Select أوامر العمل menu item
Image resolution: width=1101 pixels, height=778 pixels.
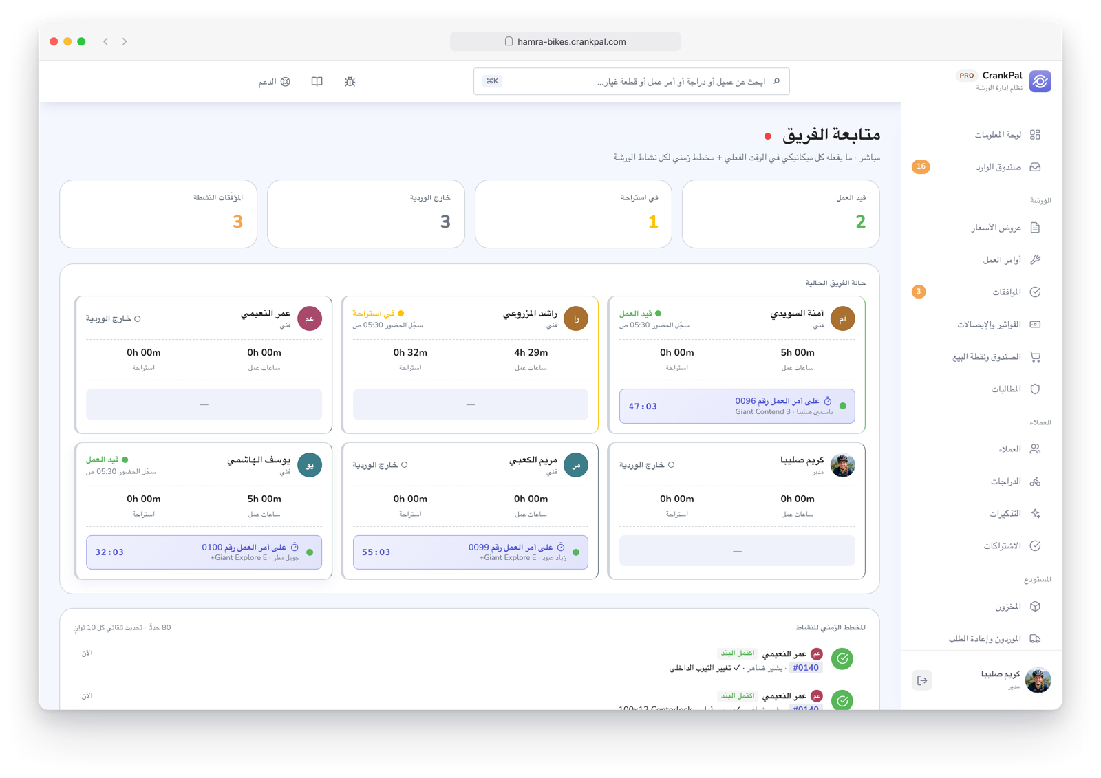point(982,260)
